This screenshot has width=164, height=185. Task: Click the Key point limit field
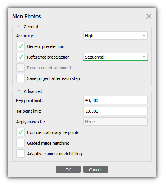point(115,100)
